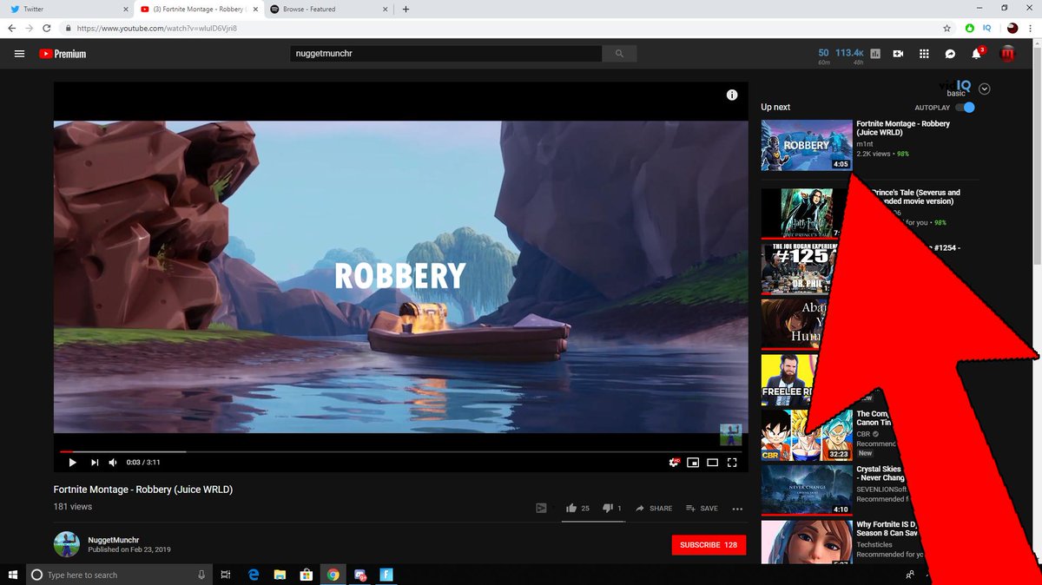Open the Crystal Skies Never Change thumbnail
The height and width of the screenshot is (585, 1042).
(805, 490)
